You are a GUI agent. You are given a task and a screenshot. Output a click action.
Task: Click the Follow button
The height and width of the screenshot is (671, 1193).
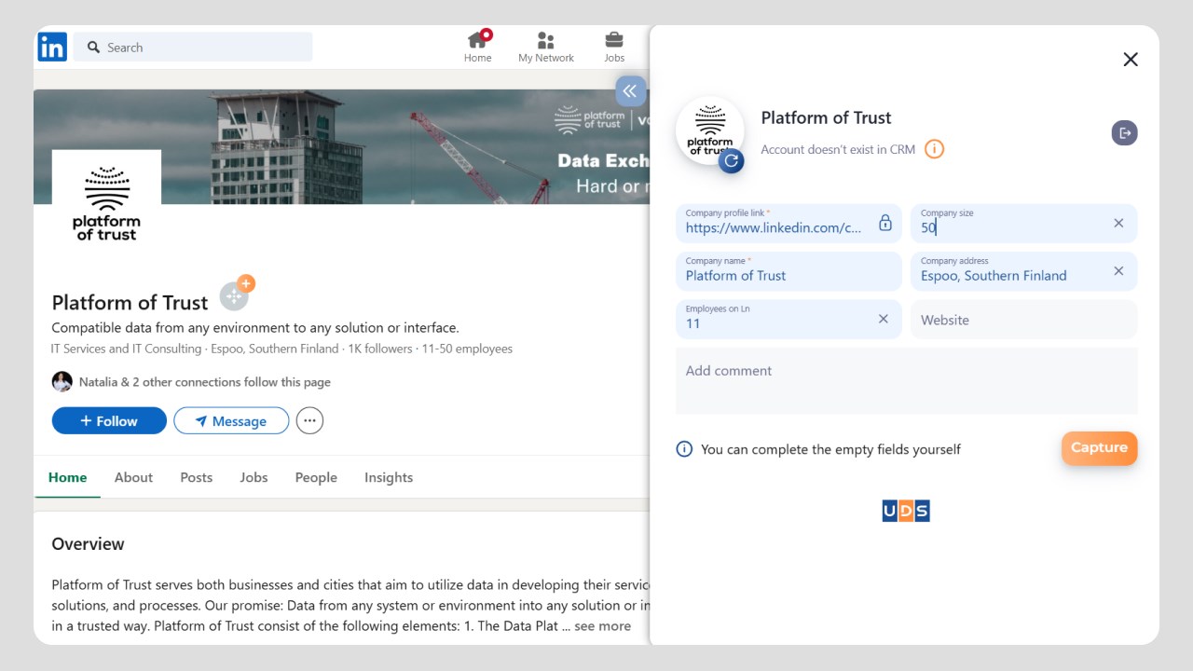(109, 421)
